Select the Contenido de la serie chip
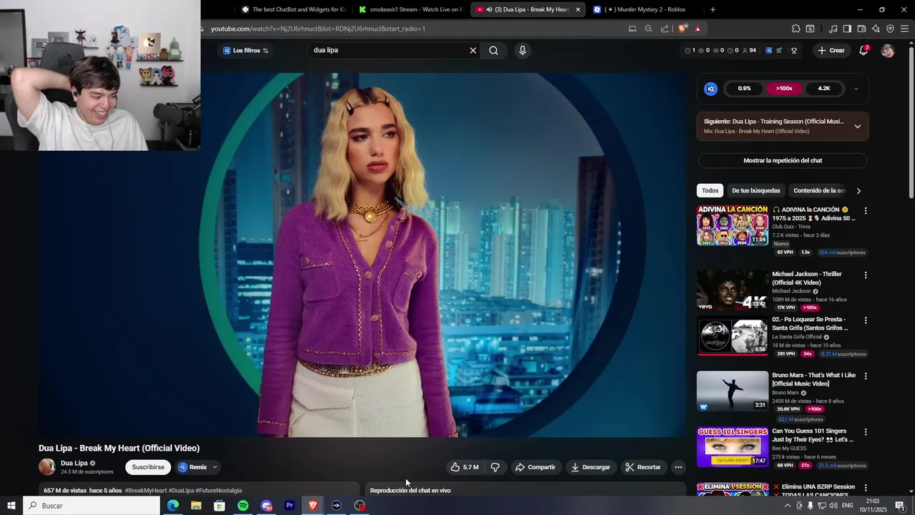 (x=819, y=191)
